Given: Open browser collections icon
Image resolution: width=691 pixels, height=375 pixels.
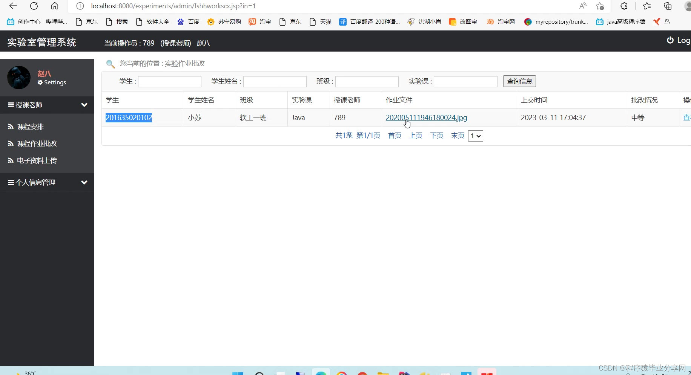Looking at the screenshot, I should pos(668,6).
